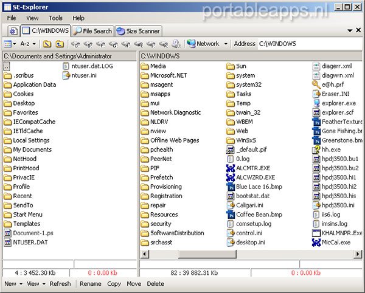Select the Start Menu folder
365x293 pixels.
(x=23, y=215)
